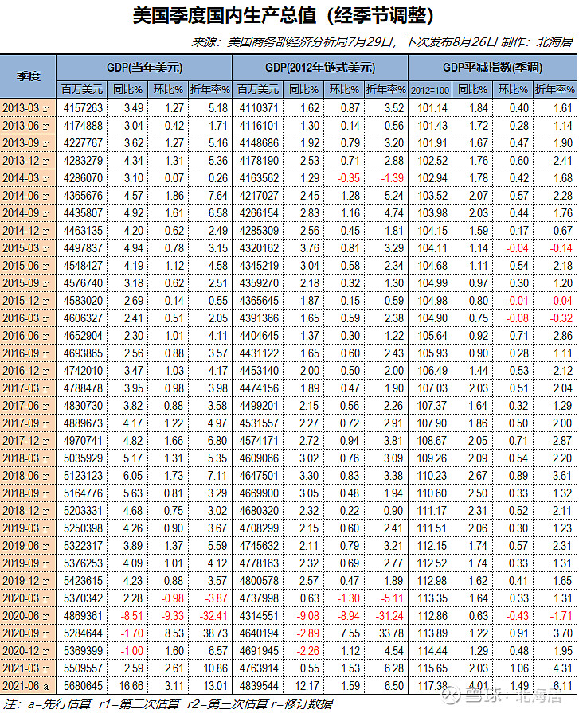Click the cell showing 10.86

(215, 668)
